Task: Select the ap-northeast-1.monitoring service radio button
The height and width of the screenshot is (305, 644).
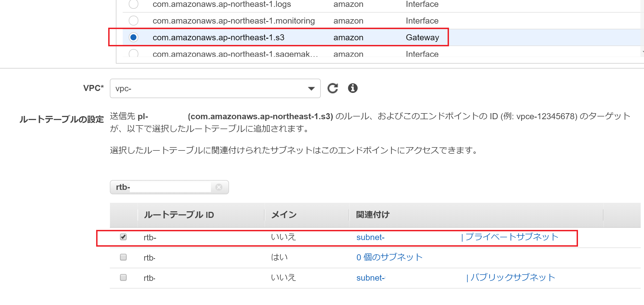Action: pyautogui.click(x=133, y=21)
